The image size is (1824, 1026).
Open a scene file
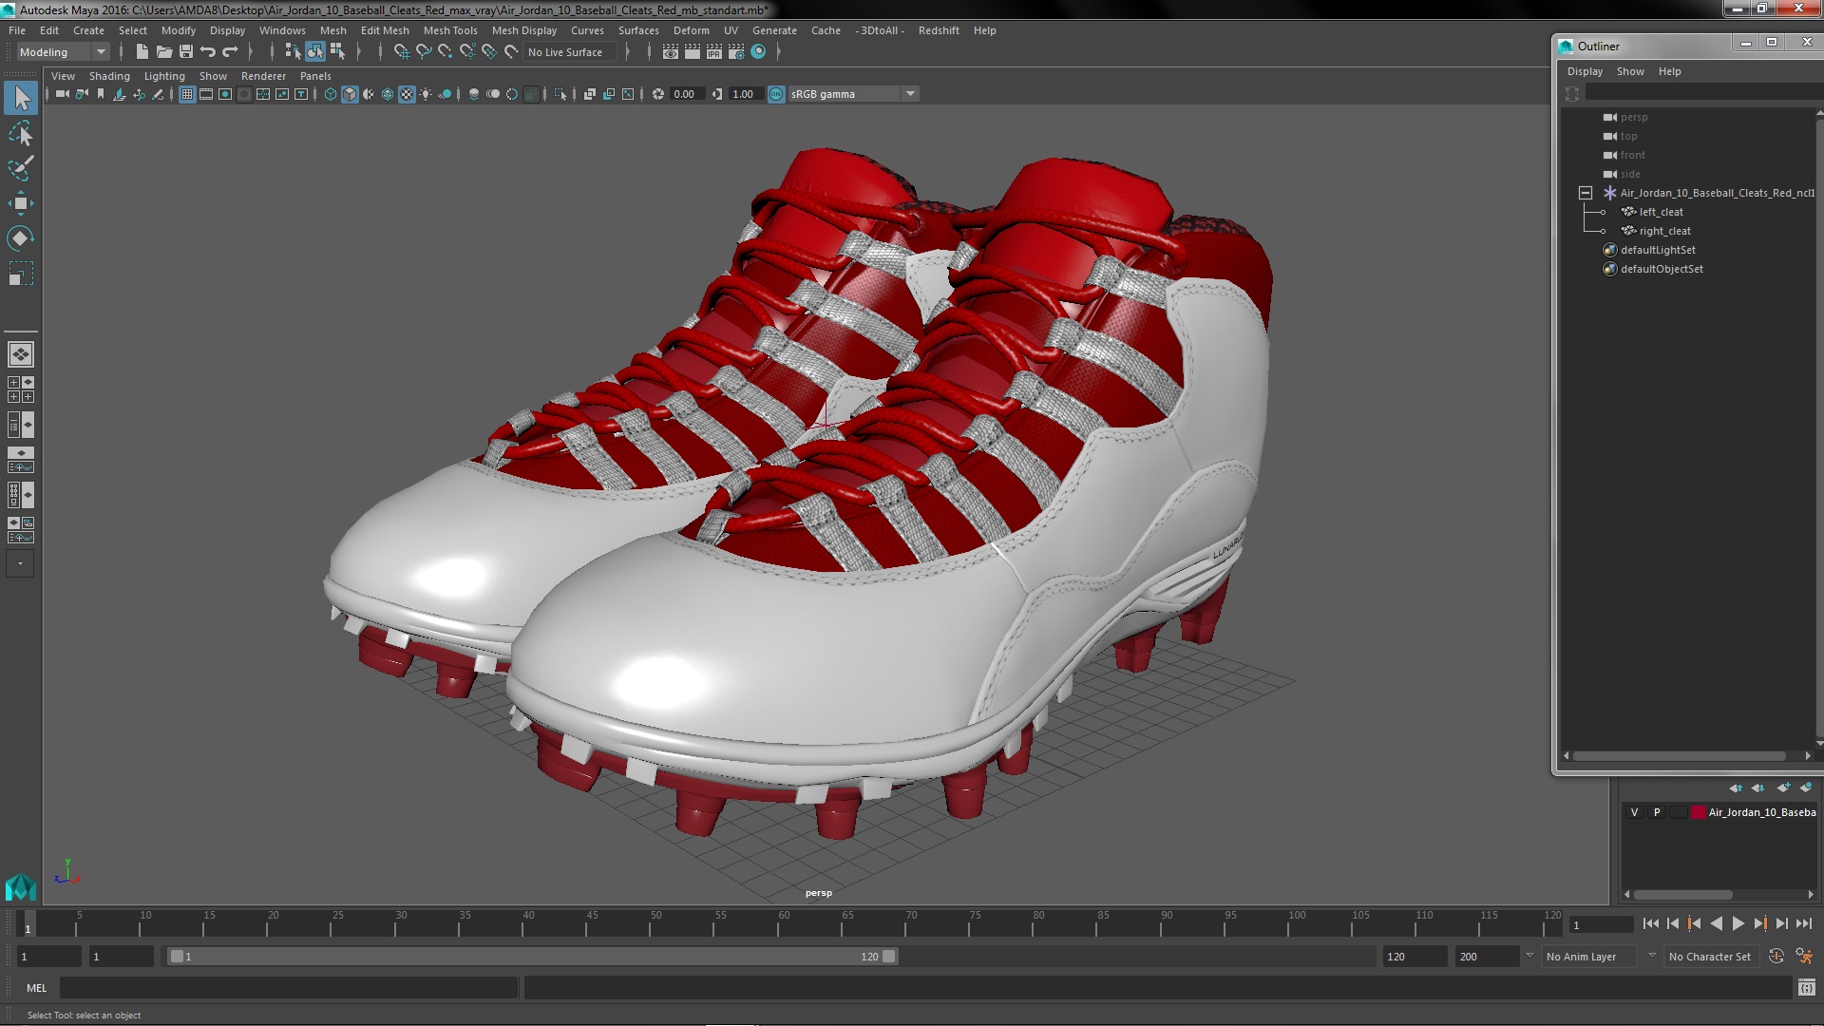coord(164,52)
